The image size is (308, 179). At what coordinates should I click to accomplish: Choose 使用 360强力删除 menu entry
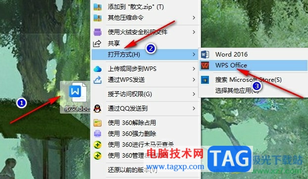pos(146,134)
